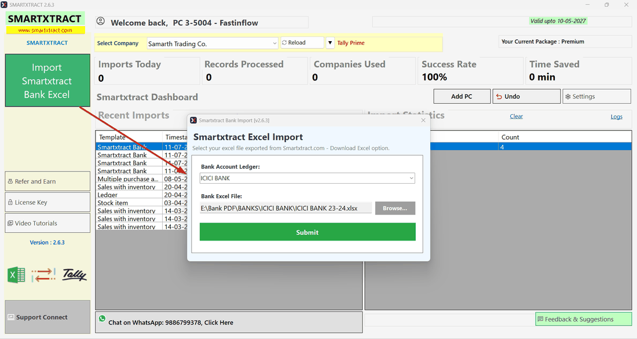Click the Refer and Earn icon
637x339 pixels.
pos(10,181)
